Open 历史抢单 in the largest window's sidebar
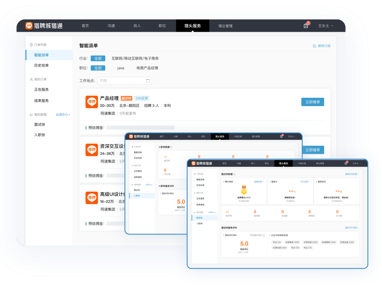Image resolution: width=382 pixels, height=290 pixels. click(x=41, y=65)
